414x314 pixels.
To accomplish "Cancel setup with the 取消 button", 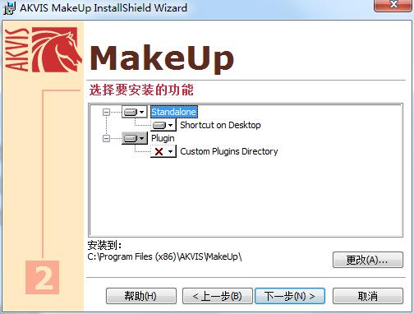I will (368, 296).
